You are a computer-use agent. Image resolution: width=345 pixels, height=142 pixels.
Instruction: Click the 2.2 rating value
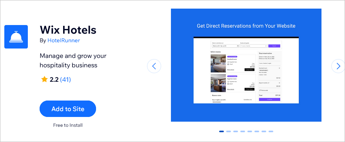coord(54,79)
